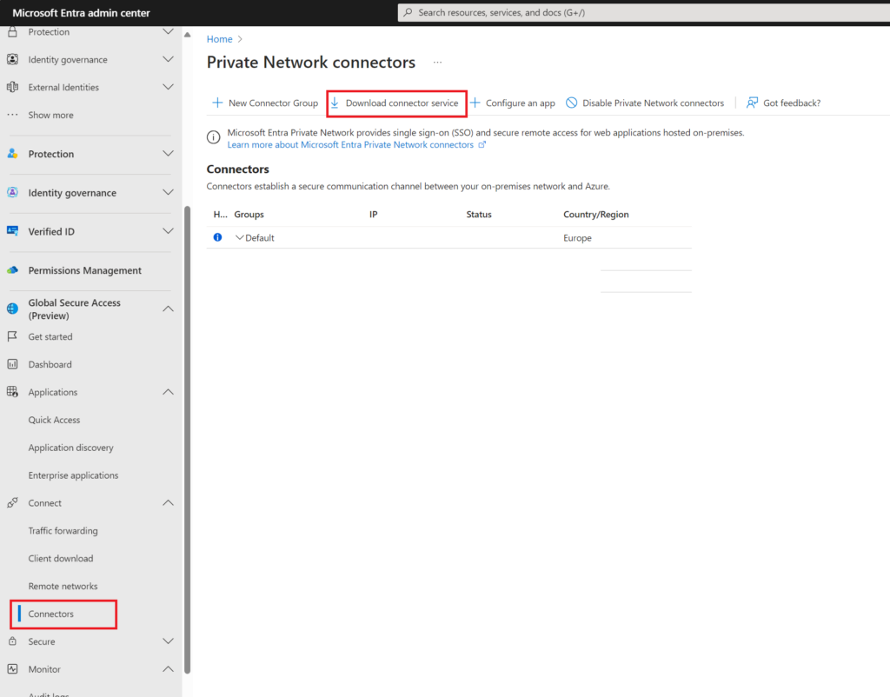Click Download connector service
The image size is (890, 697).
point(396,103)
